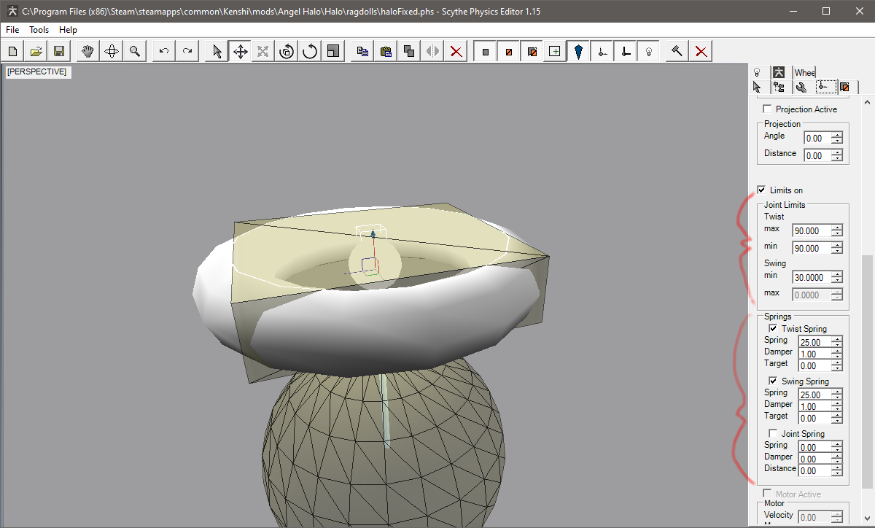
Task: Increase Swing Spring value with up arrow
Action: 837,392
